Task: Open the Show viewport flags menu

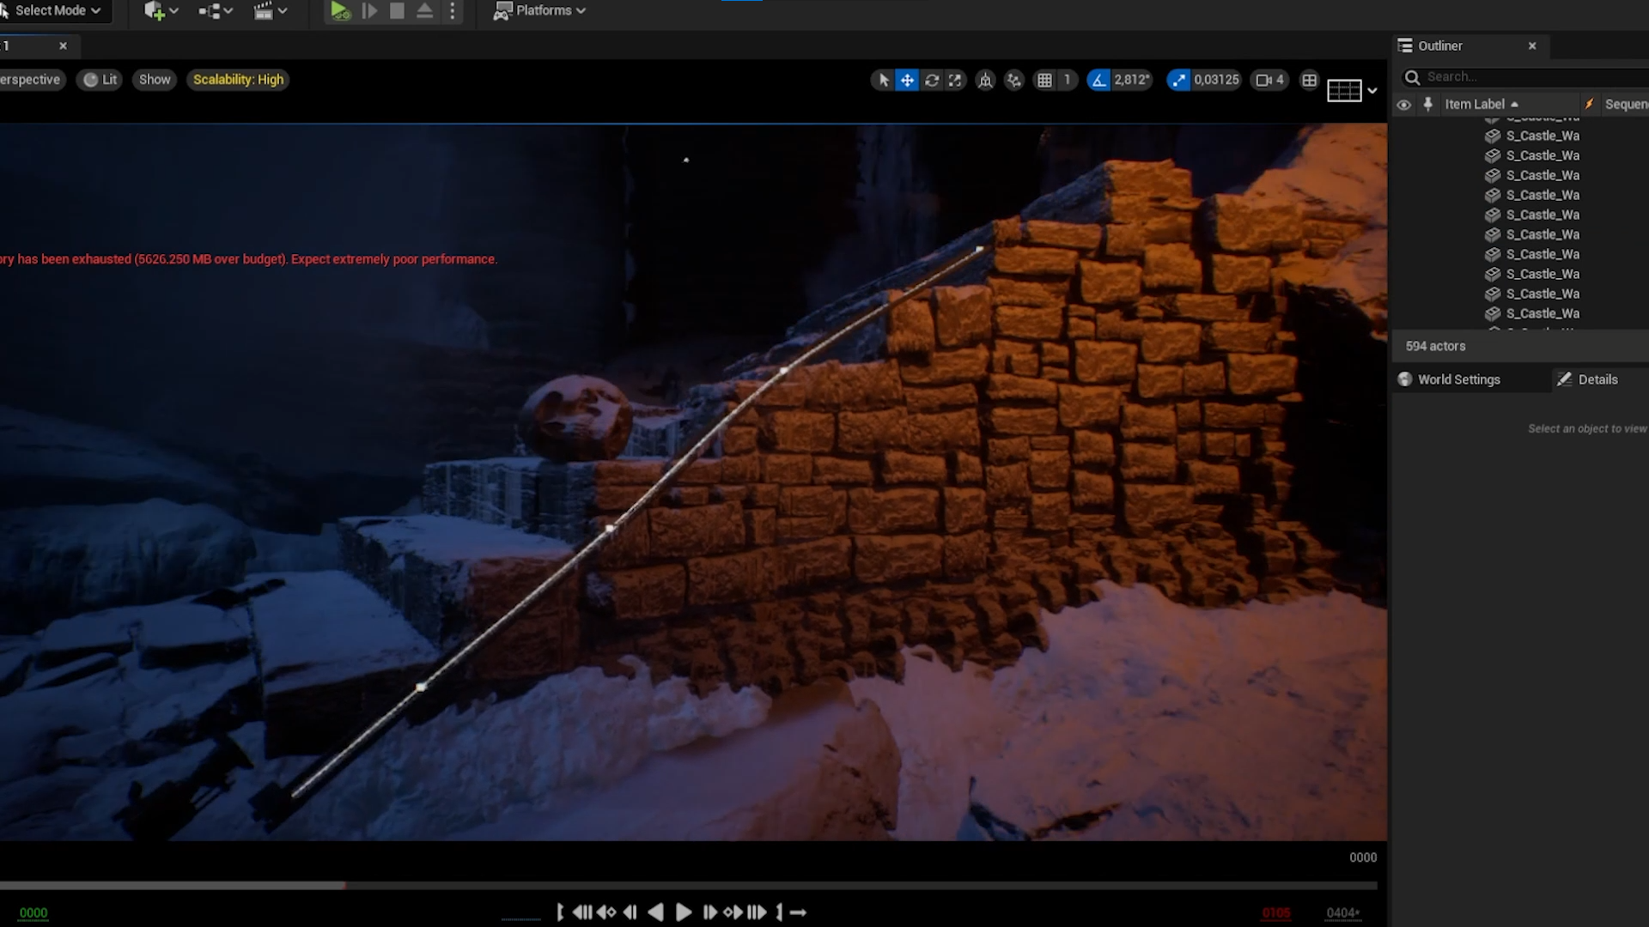Action: tap(155, 80)
